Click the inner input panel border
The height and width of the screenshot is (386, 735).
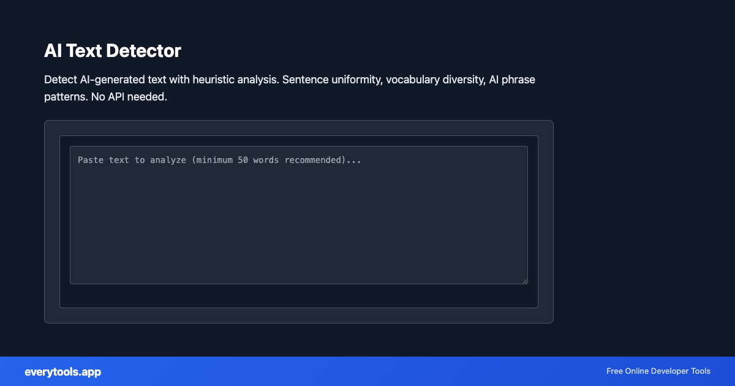pos(298,135)
